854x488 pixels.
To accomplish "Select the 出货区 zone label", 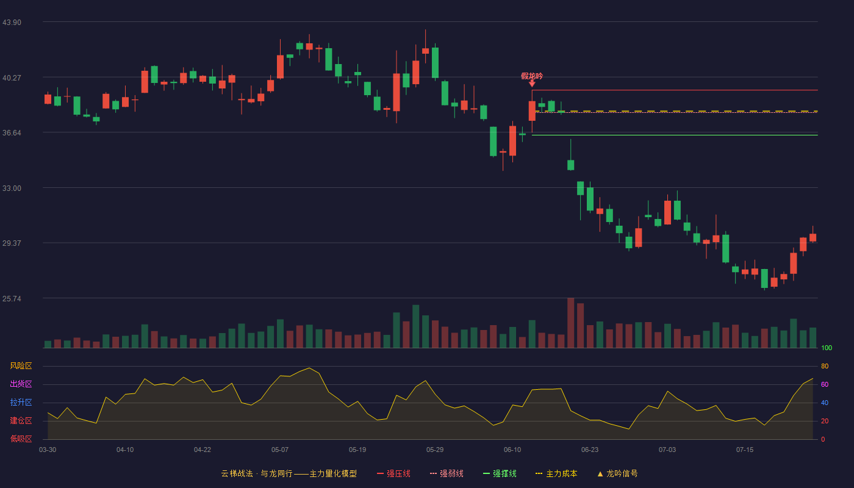I will point(21,384).
